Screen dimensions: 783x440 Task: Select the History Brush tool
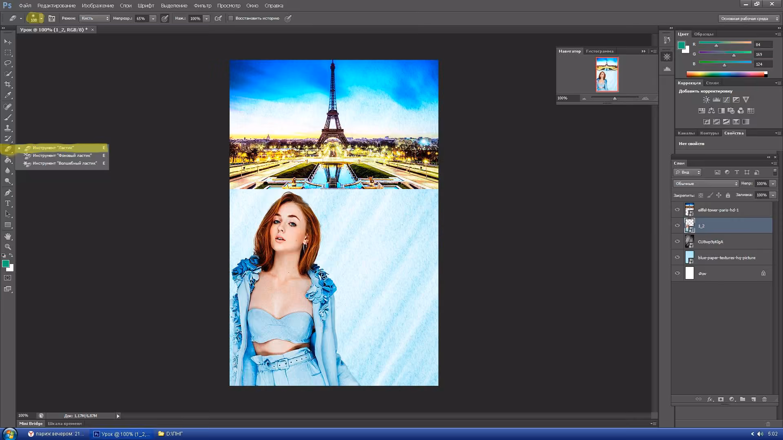coord(8,139)
